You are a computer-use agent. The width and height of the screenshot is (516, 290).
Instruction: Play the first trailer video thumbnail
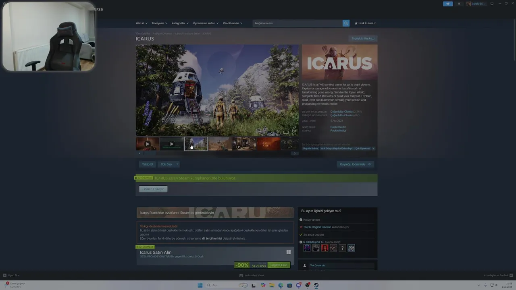(x=148, y=144)
